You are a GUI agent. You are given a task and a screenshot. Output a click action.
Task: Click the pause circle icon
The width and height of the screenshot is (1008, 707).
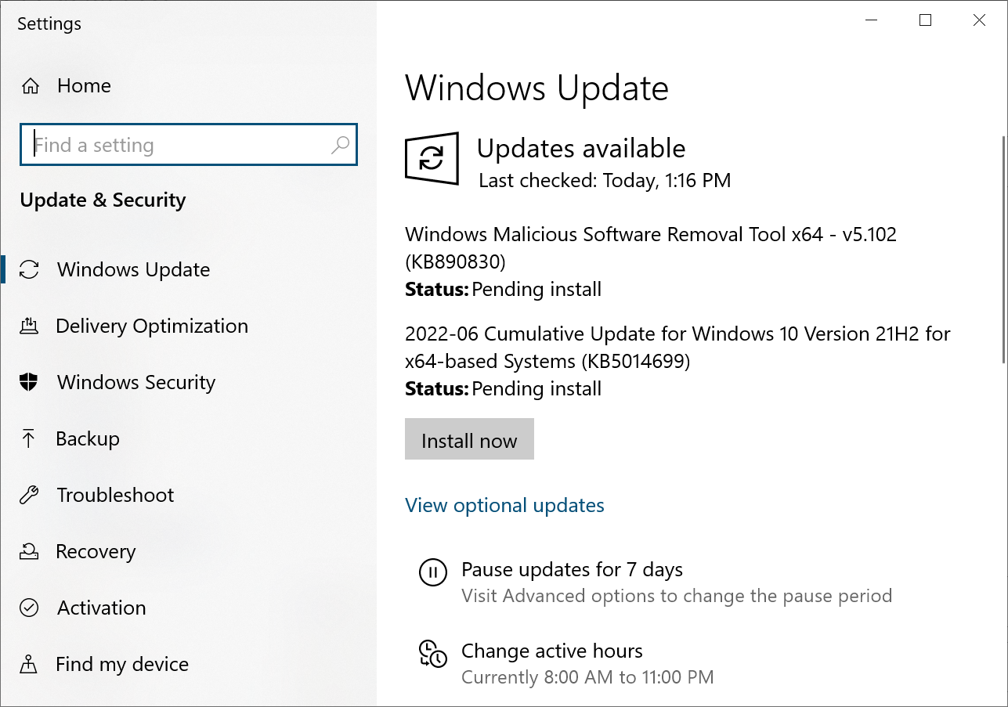point(433,572)
